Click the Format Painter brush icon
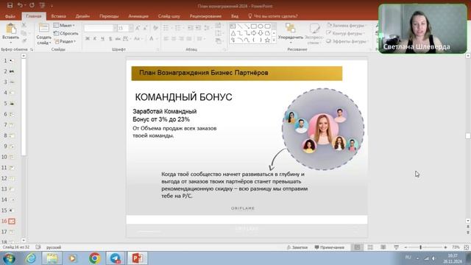 pos(24,40)
